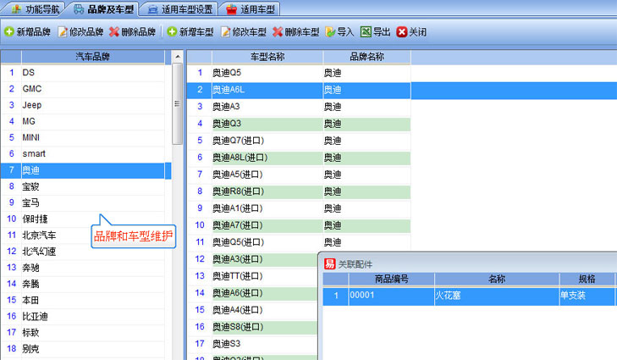This screenshot has width=617, height=360.
Task: Click the 导出 Excel export icon
Action: click(366, 32)
